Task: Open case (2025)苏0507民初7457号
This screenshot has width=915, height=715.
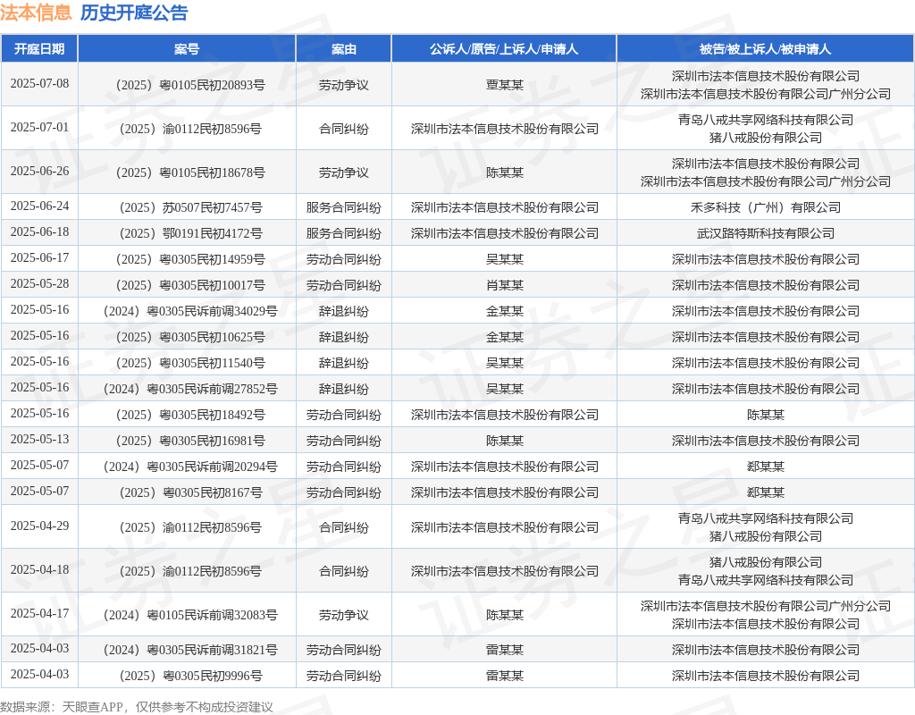Action: pyautogui.click(x=187, y=207)
